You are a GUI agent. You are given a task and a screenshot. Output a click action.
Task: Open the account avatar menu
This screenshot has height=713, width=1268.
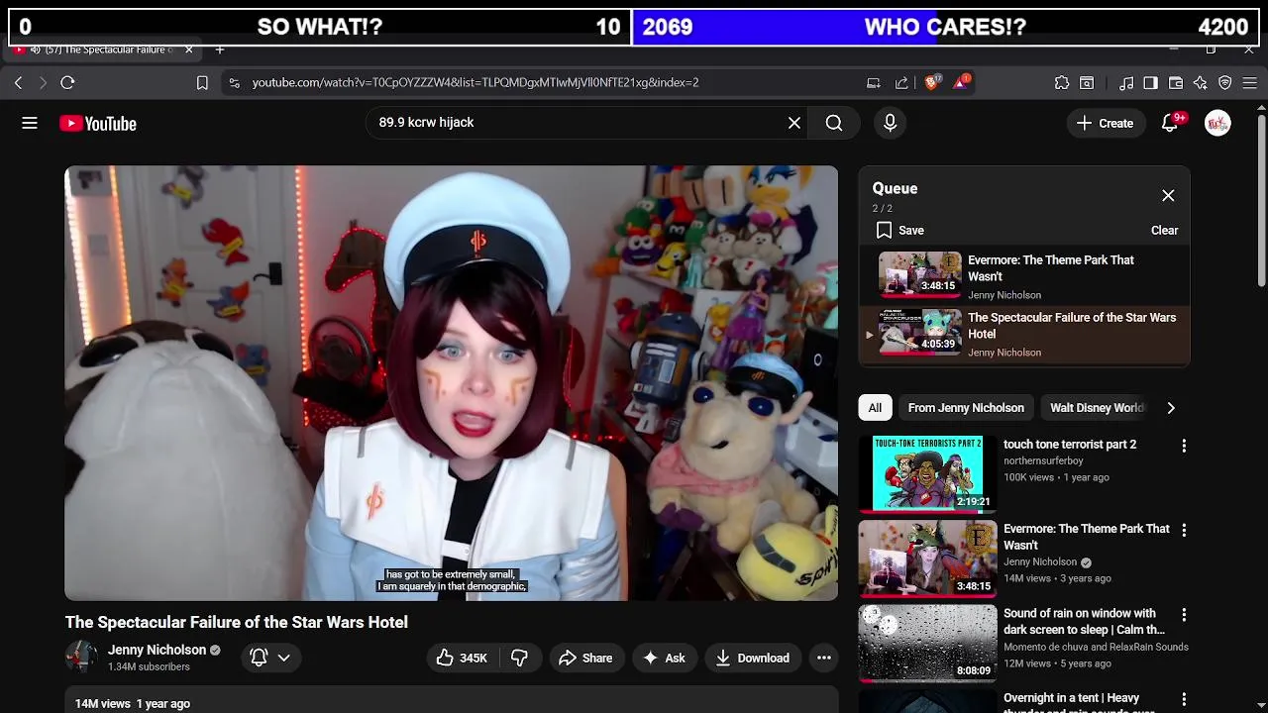[1217, 123]
